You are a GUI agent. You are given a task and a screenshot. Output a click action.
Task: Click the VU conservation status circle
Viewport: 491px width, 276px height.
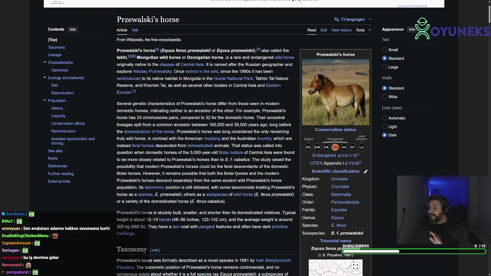[x=344, y=147]
